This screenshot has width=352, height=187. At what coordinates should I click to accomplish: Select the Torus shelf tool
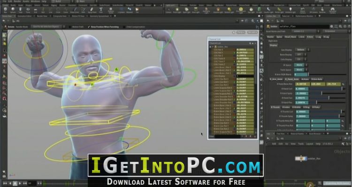tap(28, 10)
